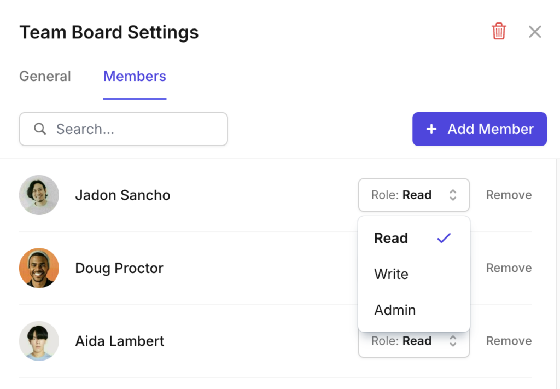This screenshot has height=389, width=560.
Task: Remove Doug Proctor from the board
Action: click(509, 268)
